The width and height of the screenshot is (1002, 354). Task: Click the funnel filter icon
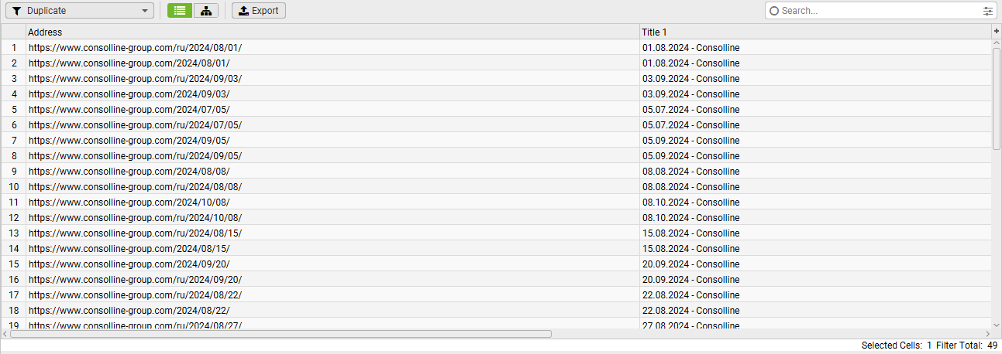16,11
